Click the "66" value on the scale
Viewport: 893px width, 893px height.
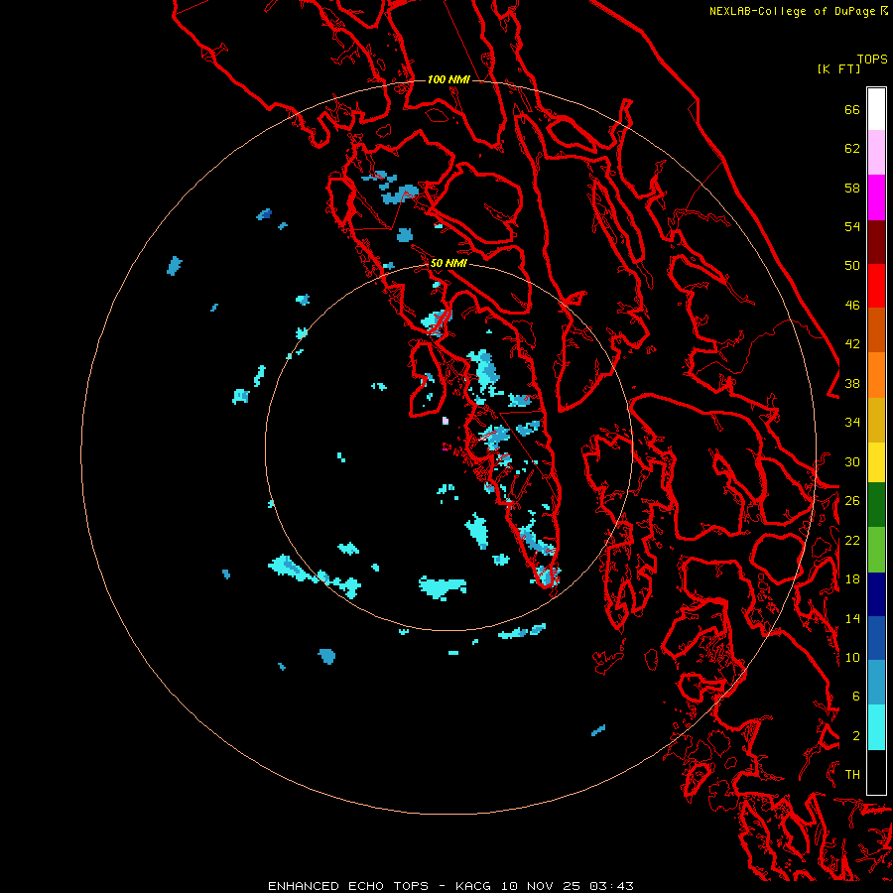(852, 109)
